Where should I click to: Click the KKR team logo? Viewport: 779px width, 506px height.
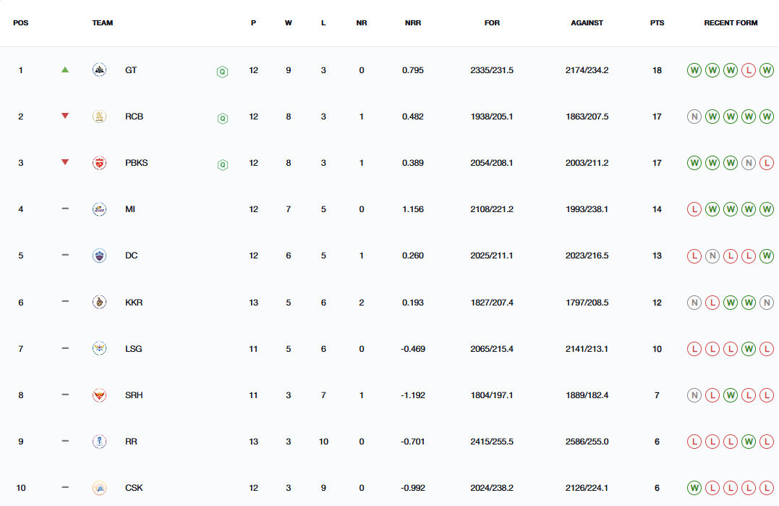click(x=99, y=302)
